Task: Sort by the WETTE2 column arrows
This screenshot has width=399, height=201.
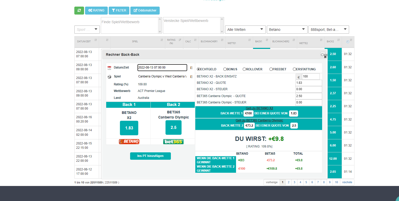Action: pos(321,40)
